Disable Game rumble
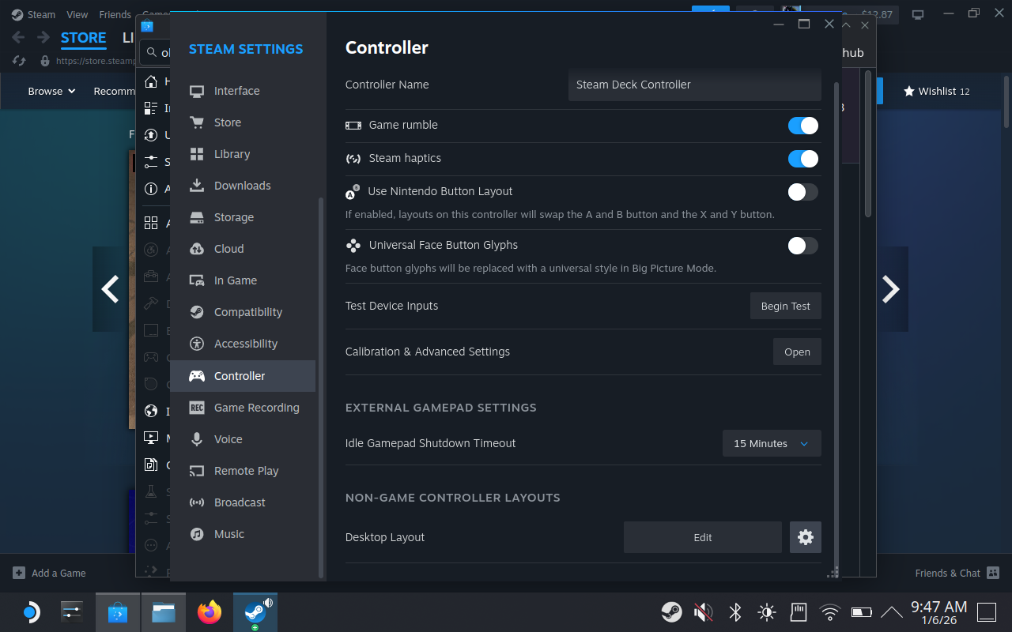 802,125
